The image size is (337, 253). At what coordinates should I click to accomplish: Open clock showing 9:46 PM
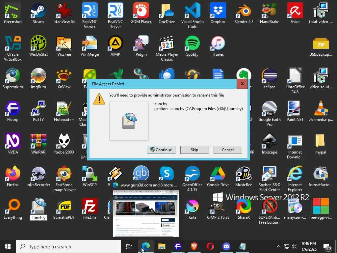(309, 246)
